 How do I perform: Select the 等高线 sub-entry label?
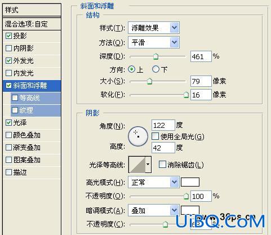point(30,98)
